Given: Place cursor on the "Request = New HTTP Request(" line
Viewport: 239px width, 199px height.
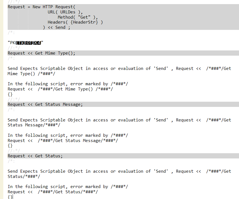Looking at the screenshot, I should pyautogui.click(x=41, y=7).
